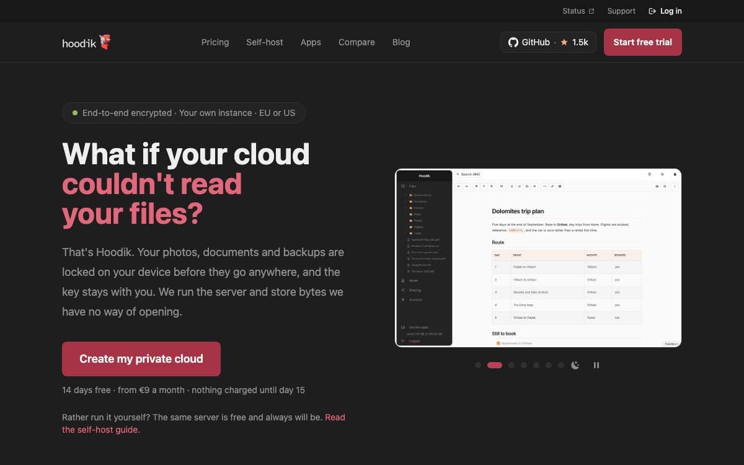The width and height of the screenshot is (744, 465).
Task: Click the end-to-end encrypted badge
Action: [184, 113]
